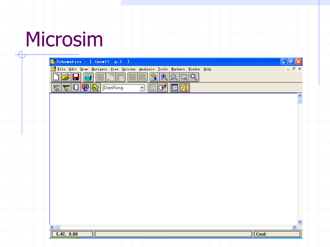
Task: Zoom to selected area
Action: coord(184,77)
